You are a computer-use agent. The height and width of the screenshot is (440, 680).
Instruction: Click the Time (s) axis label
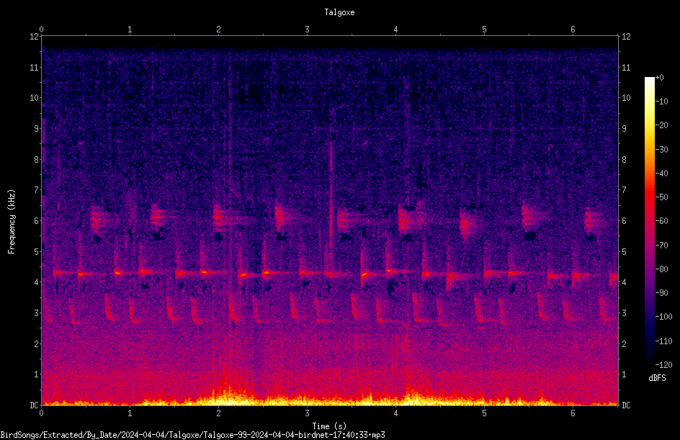(329, 426)
